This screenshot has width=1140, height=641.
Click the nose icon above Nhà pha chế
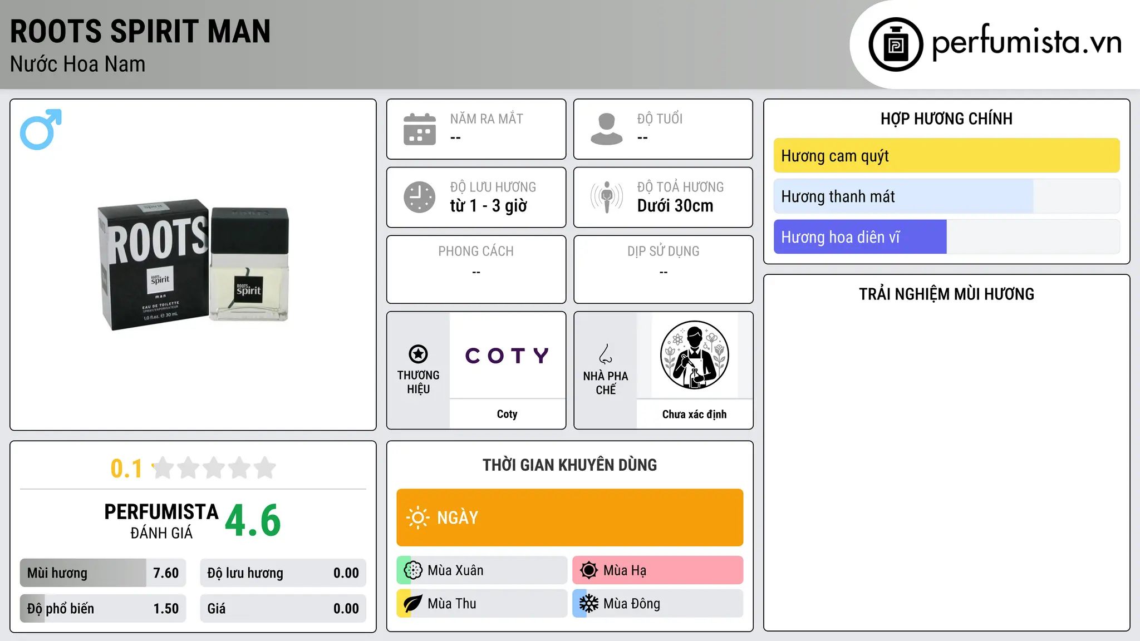click(606, 354)
